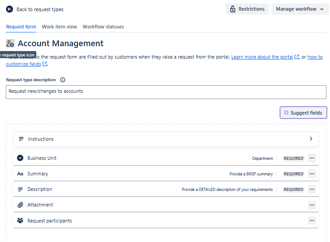Screen dimensions: 330x242
Task: Open more options for Description field
Action: pos(312,190)
